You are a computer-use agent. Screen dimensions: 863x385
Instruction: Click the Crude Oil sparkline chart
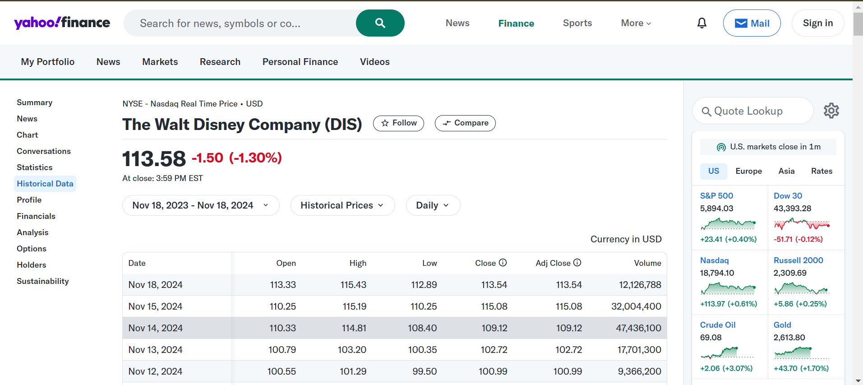728,353
